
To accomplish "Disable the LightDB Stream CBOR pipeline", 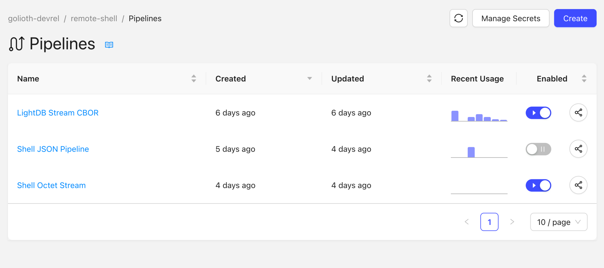I will point(538,113).
